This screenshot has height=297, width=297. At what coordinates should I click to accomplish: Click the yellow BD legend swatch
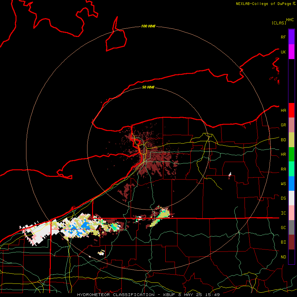(x=291, y=140)
